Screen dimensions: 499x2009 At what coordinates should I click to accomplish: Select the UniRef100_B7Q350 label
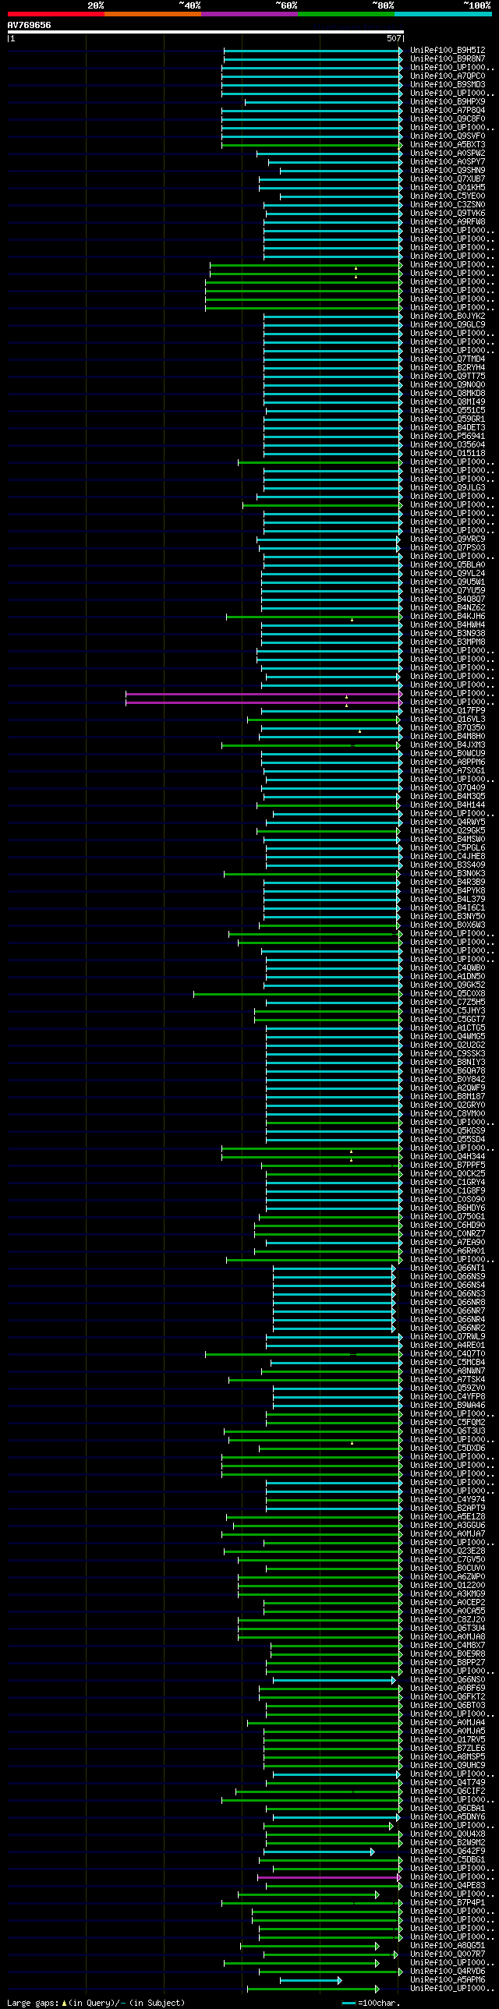coord(448,728)
